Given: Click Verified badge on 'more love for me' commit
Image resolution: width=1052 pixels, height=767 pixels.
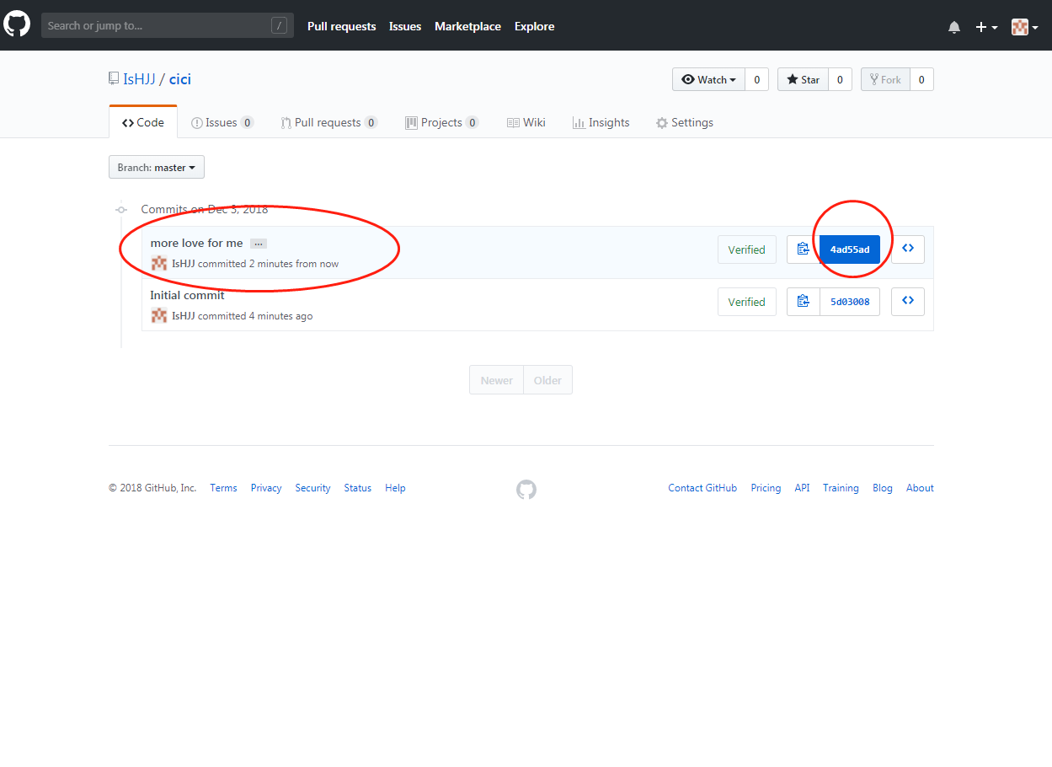Looking at the screenshot, I should coord(747,249).
